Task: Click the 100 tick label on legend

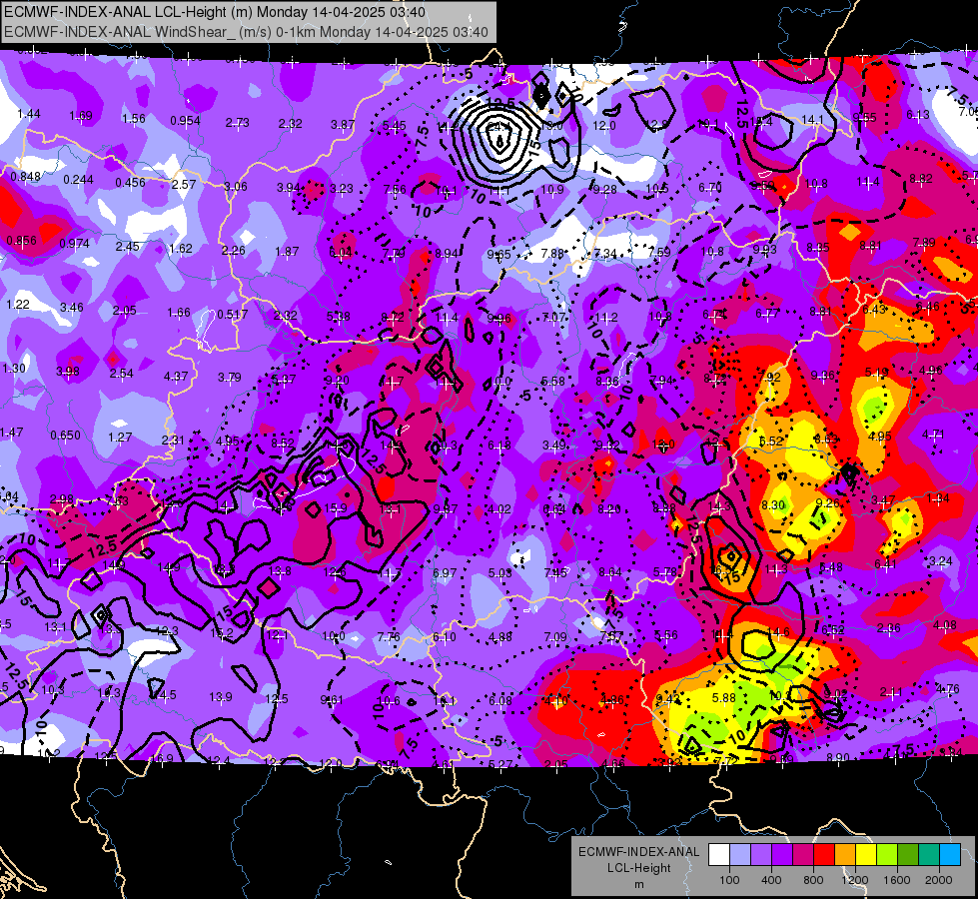Action: [x=729, y=880]
